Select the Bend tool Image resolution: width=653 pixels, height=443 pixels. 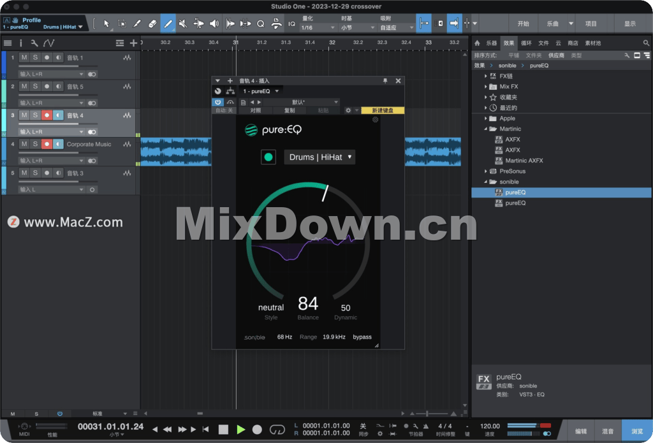point(199,24)
